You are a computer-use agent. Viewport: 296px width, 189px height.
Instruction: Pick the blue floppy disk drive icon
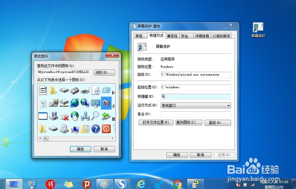(x=53, y=116)
